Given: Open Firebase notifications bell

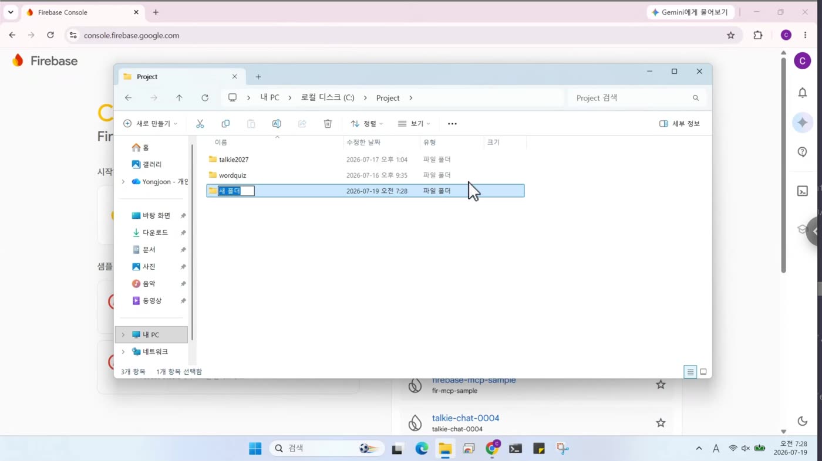Looking at the screenshot, I should click(x=803, y=93).
